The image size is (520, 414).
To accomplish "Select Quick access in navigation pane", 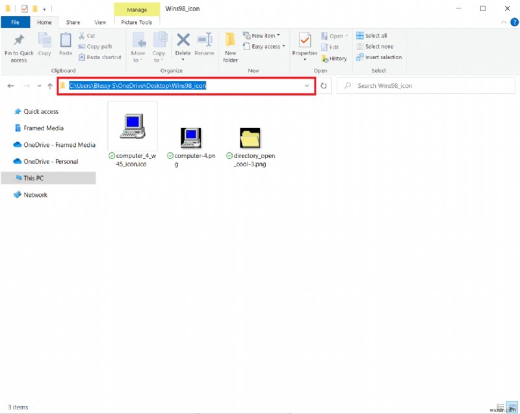I will 41,111.
